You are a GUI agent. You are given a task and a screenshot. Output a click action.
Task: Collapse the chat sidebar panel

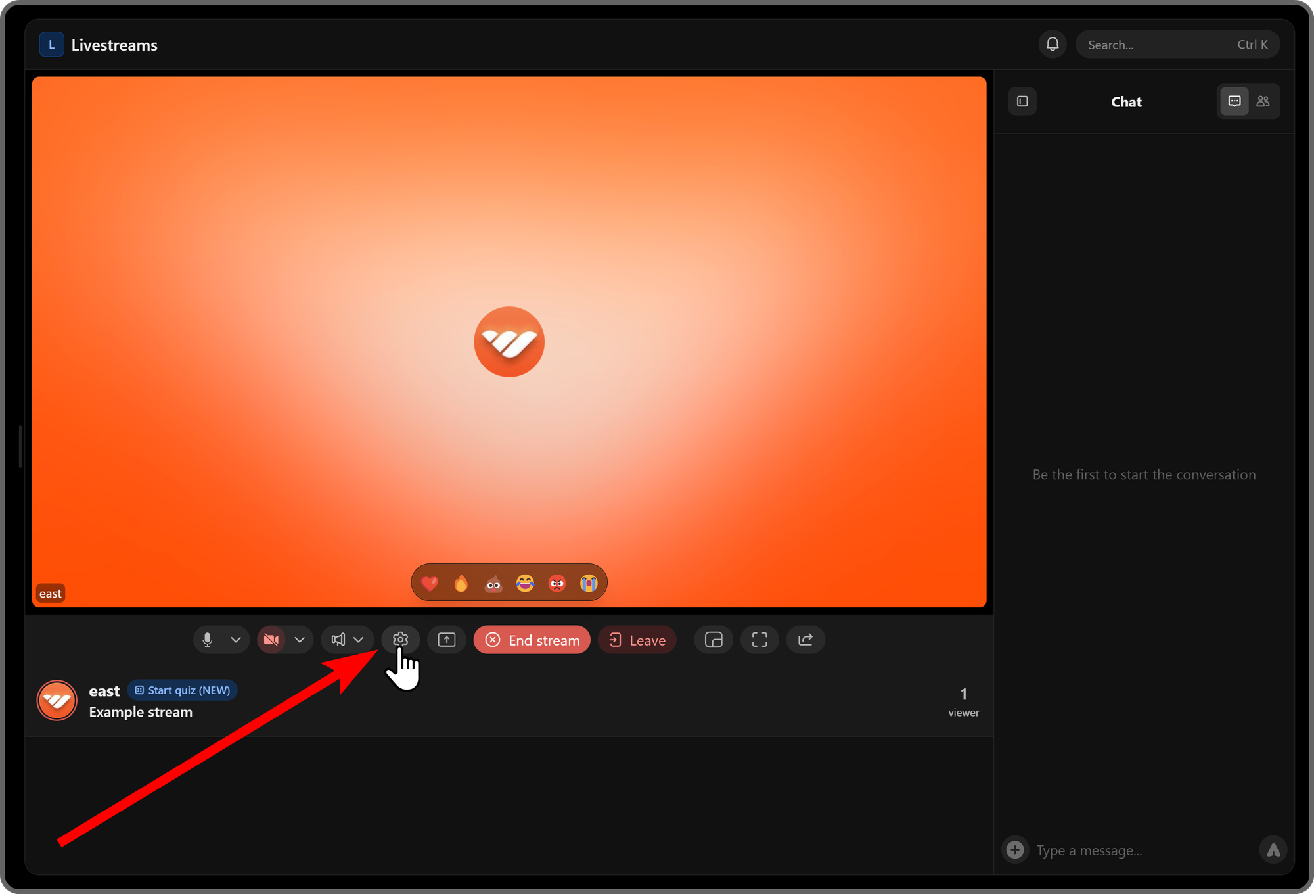click(1022, 101)
